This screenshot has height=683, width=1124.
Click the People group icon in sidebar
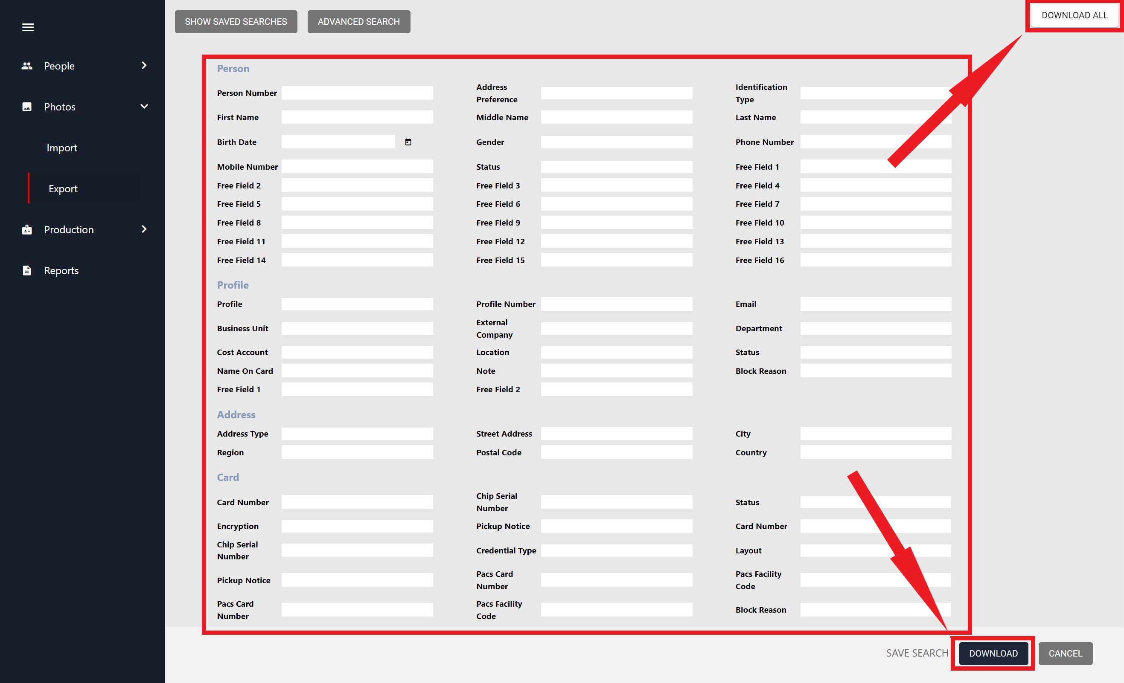tap(27, 66)
